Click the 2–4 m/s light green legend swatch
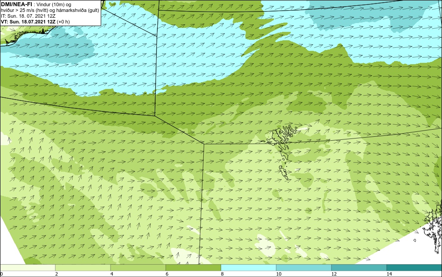 [83, 268]
